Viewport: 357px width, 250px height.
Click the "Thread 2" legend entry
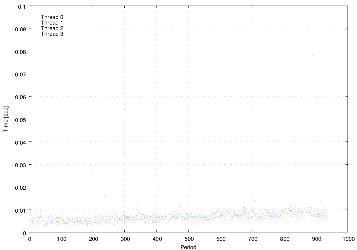click(x=52, y=28)
